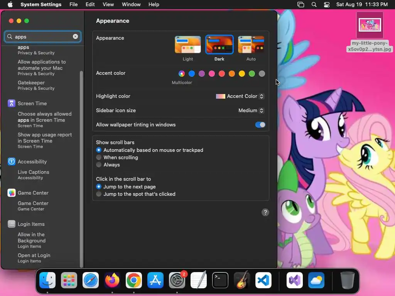
Task: Select the green accent color
Action: point(252,74)
